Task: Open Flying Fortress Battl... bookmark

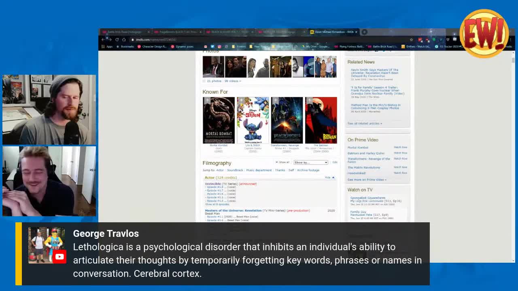Action: click(x=349, y=46)
